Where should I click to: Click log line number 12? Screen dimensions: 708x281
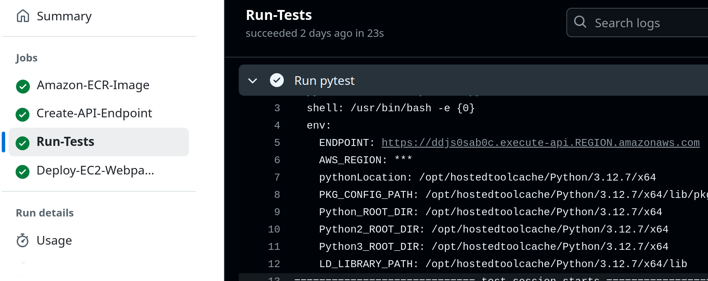[274, 264]
